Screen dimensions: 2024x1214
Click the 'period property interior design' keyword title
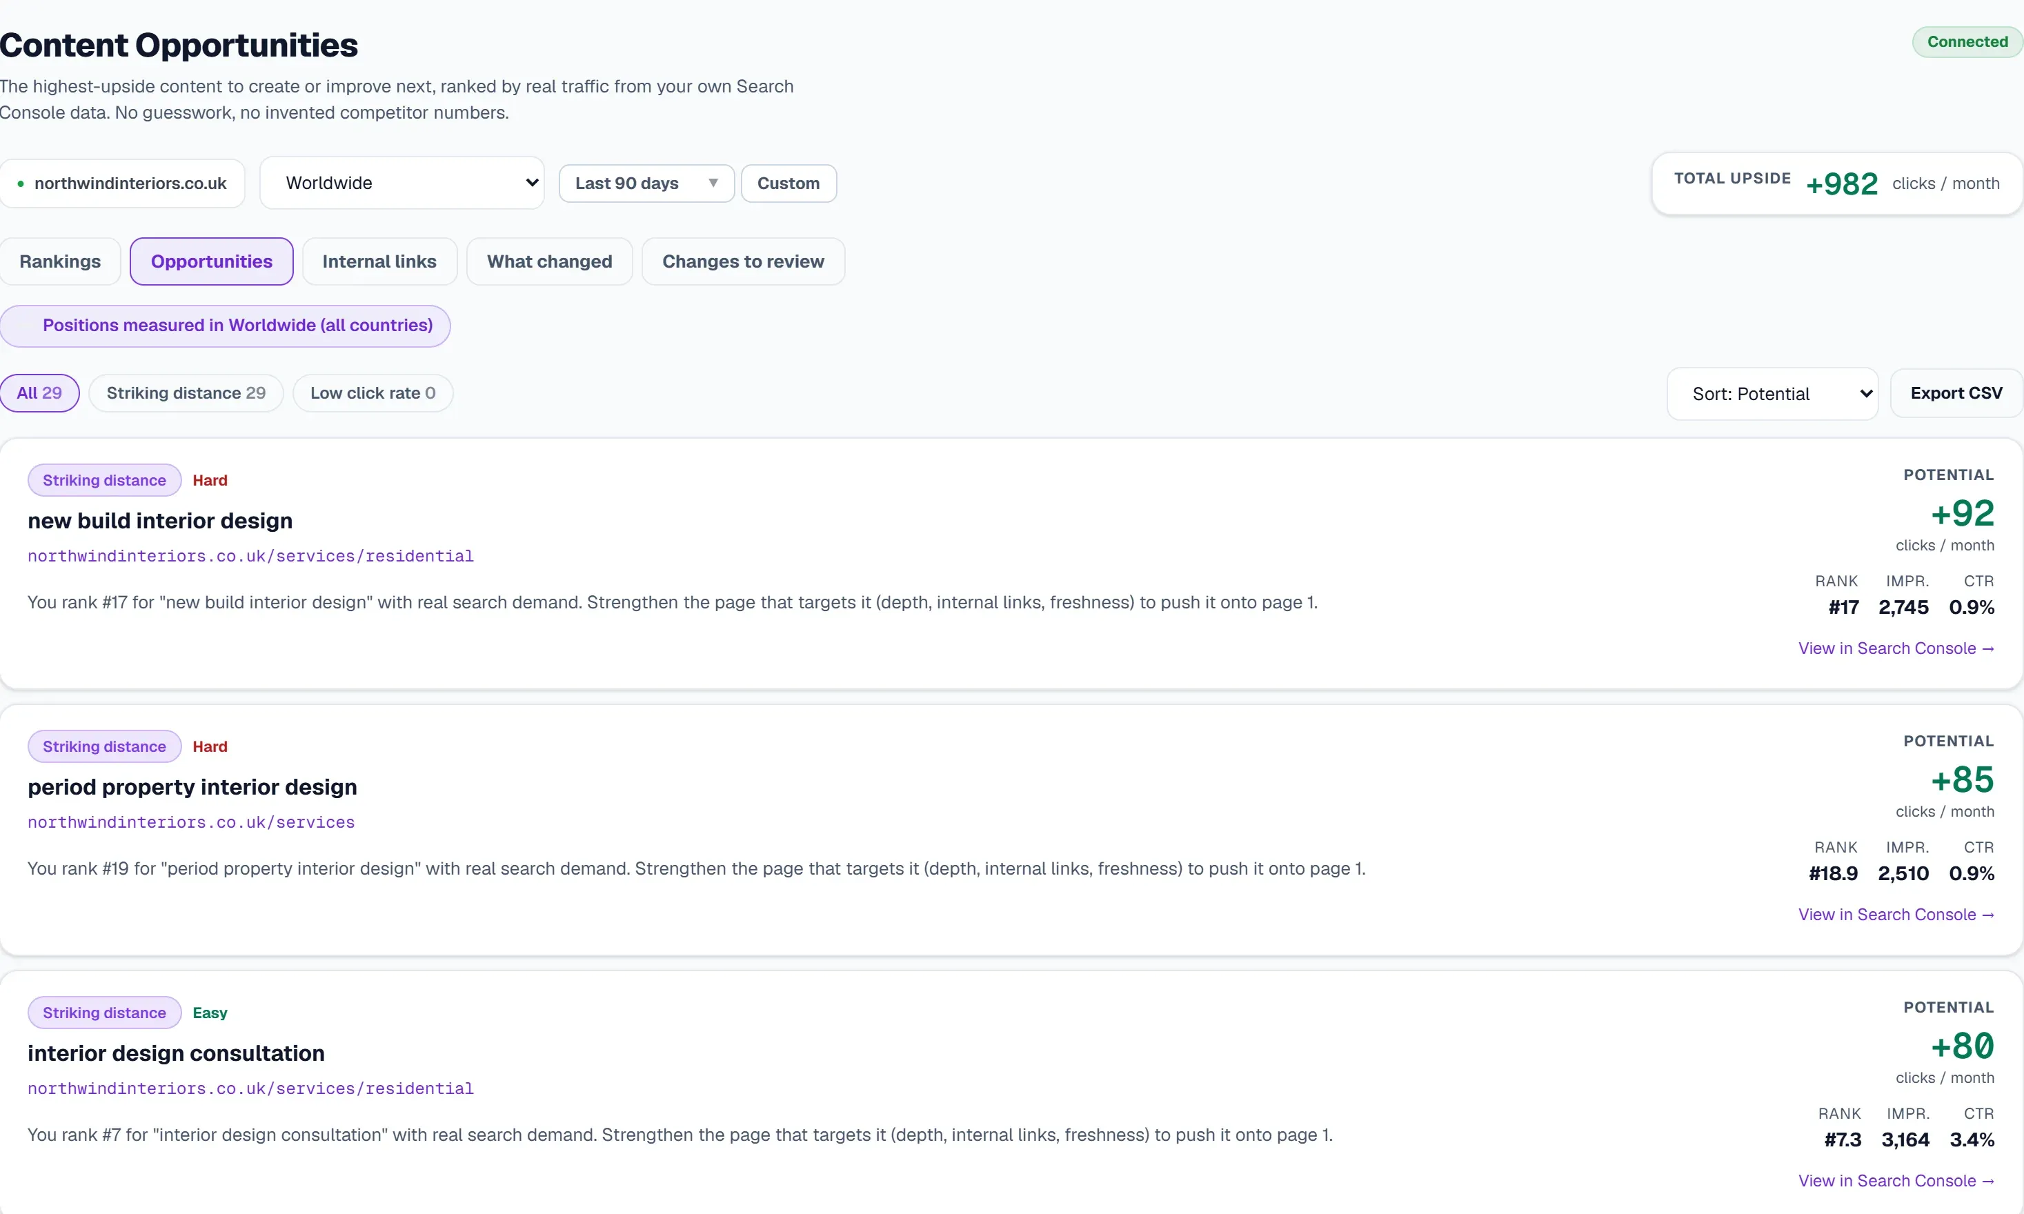point(192,787)
